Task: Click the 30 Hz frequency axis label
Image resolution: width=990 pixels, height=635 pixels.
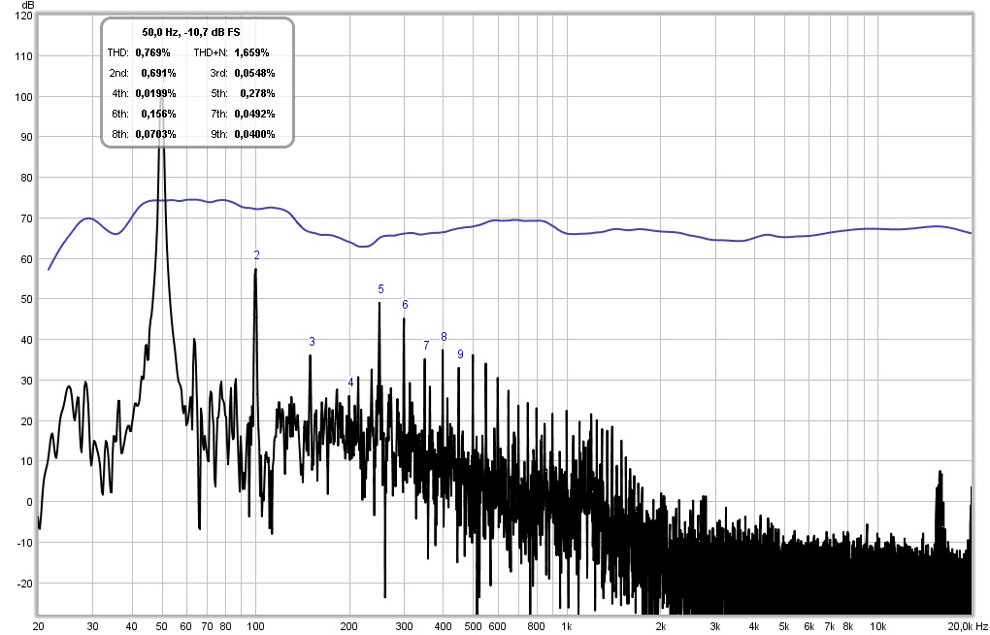Action: coord(92,627)
